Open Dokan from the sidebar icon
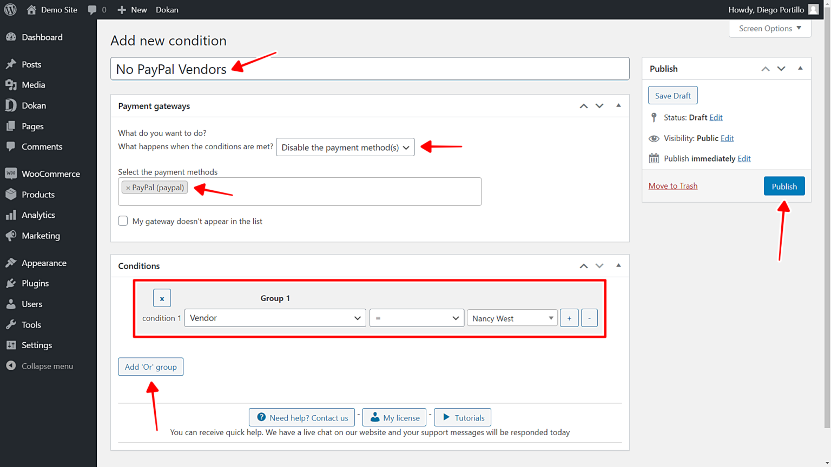 pos(11,105)
